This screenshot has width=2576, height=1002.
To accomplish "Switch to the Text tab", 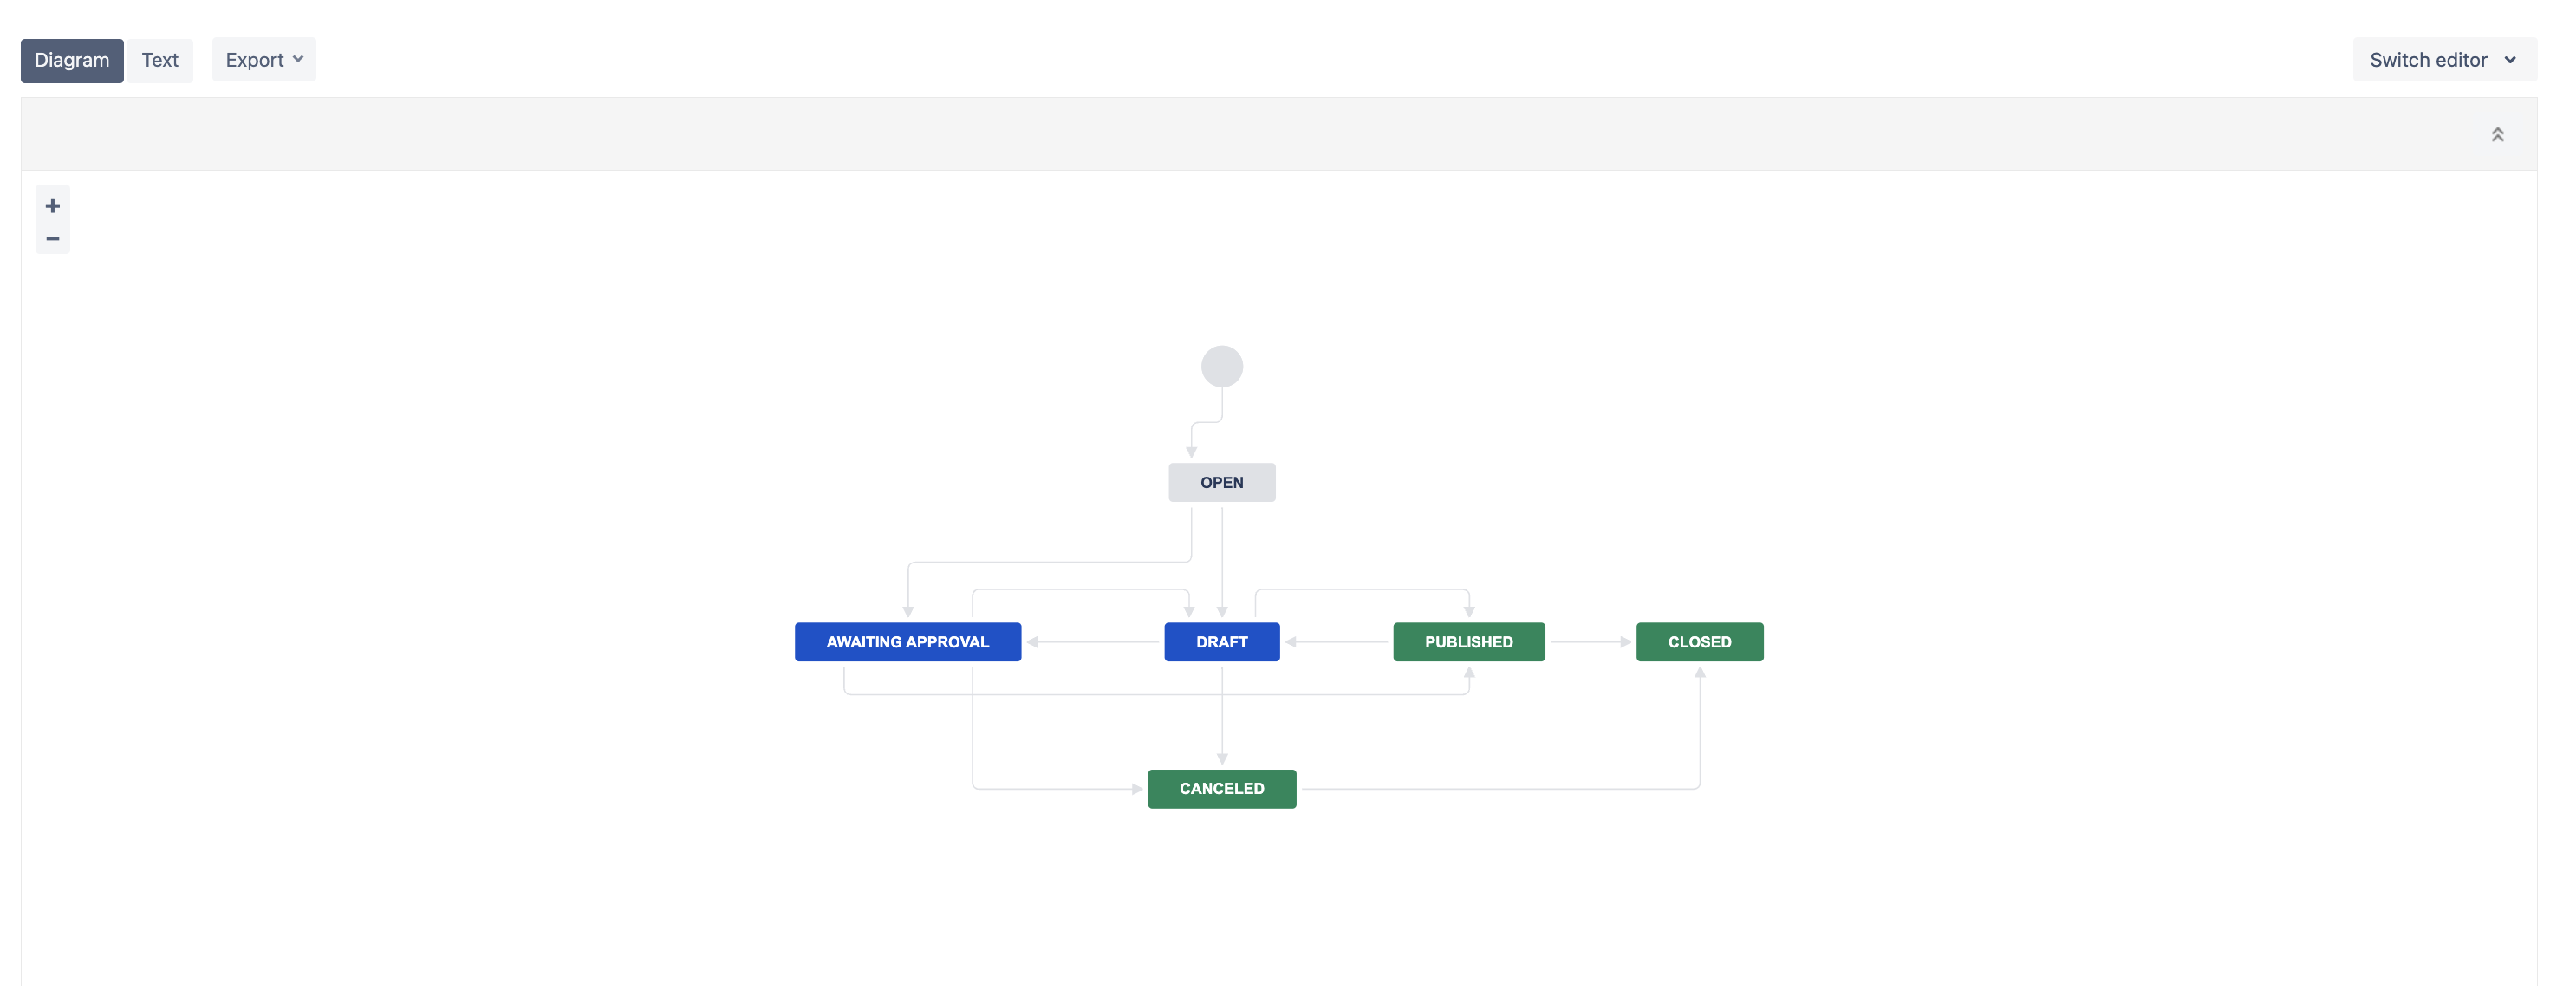I will click(x=160, y=60).
